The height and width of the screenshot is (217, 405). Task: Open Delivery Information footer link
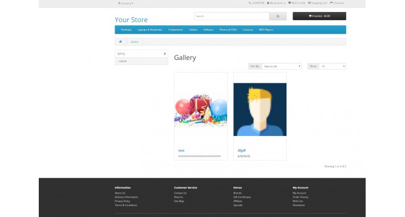pyautogui.click(x=126, y=197)
